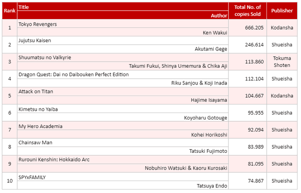Click the 112.104 copies sold value

point(254,79)
